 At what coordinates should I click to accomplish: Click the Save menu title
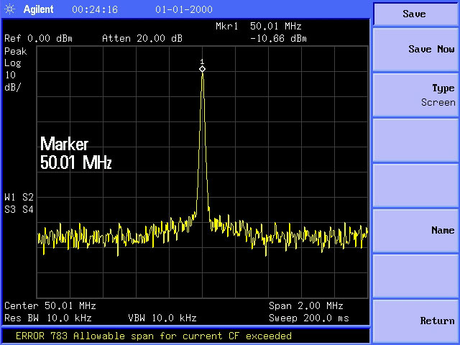[415, 14]
